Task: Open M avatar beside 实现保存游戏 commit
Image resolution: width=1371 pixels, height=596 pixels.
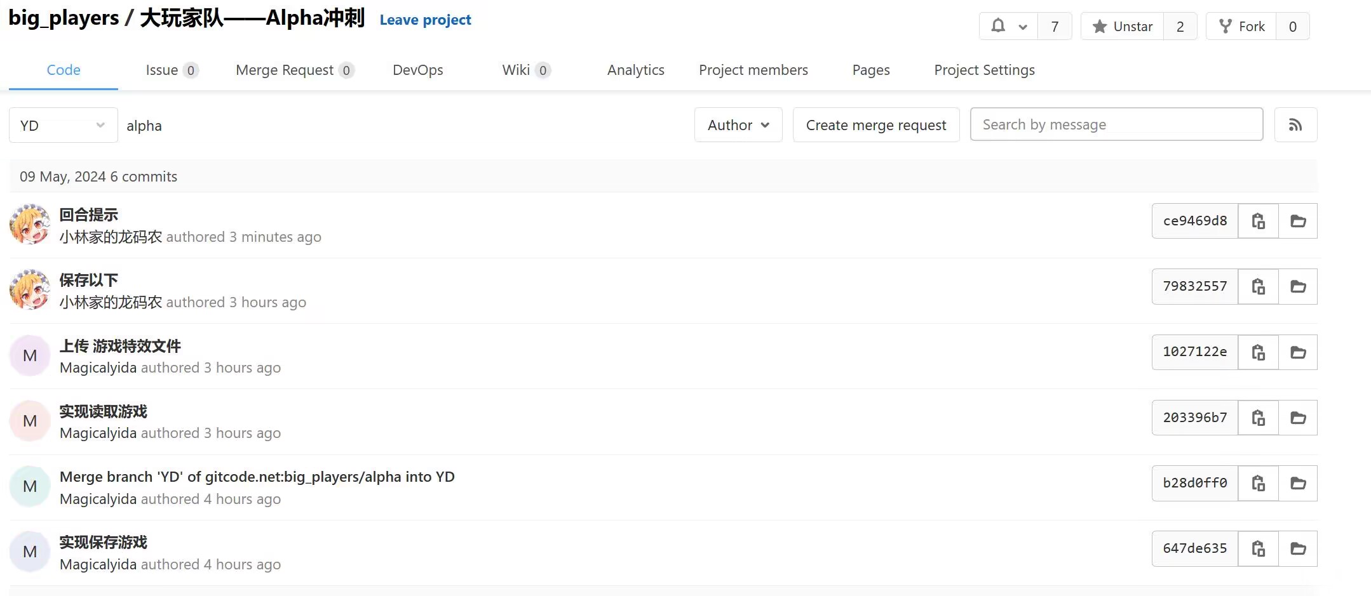Action: click(x=30, y=552)
